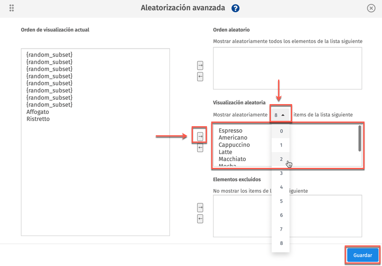This screenshot has height=266, width=382.
Task: Click left arrow beside Orden aleatorio list
Action: (x=200, y=77)
